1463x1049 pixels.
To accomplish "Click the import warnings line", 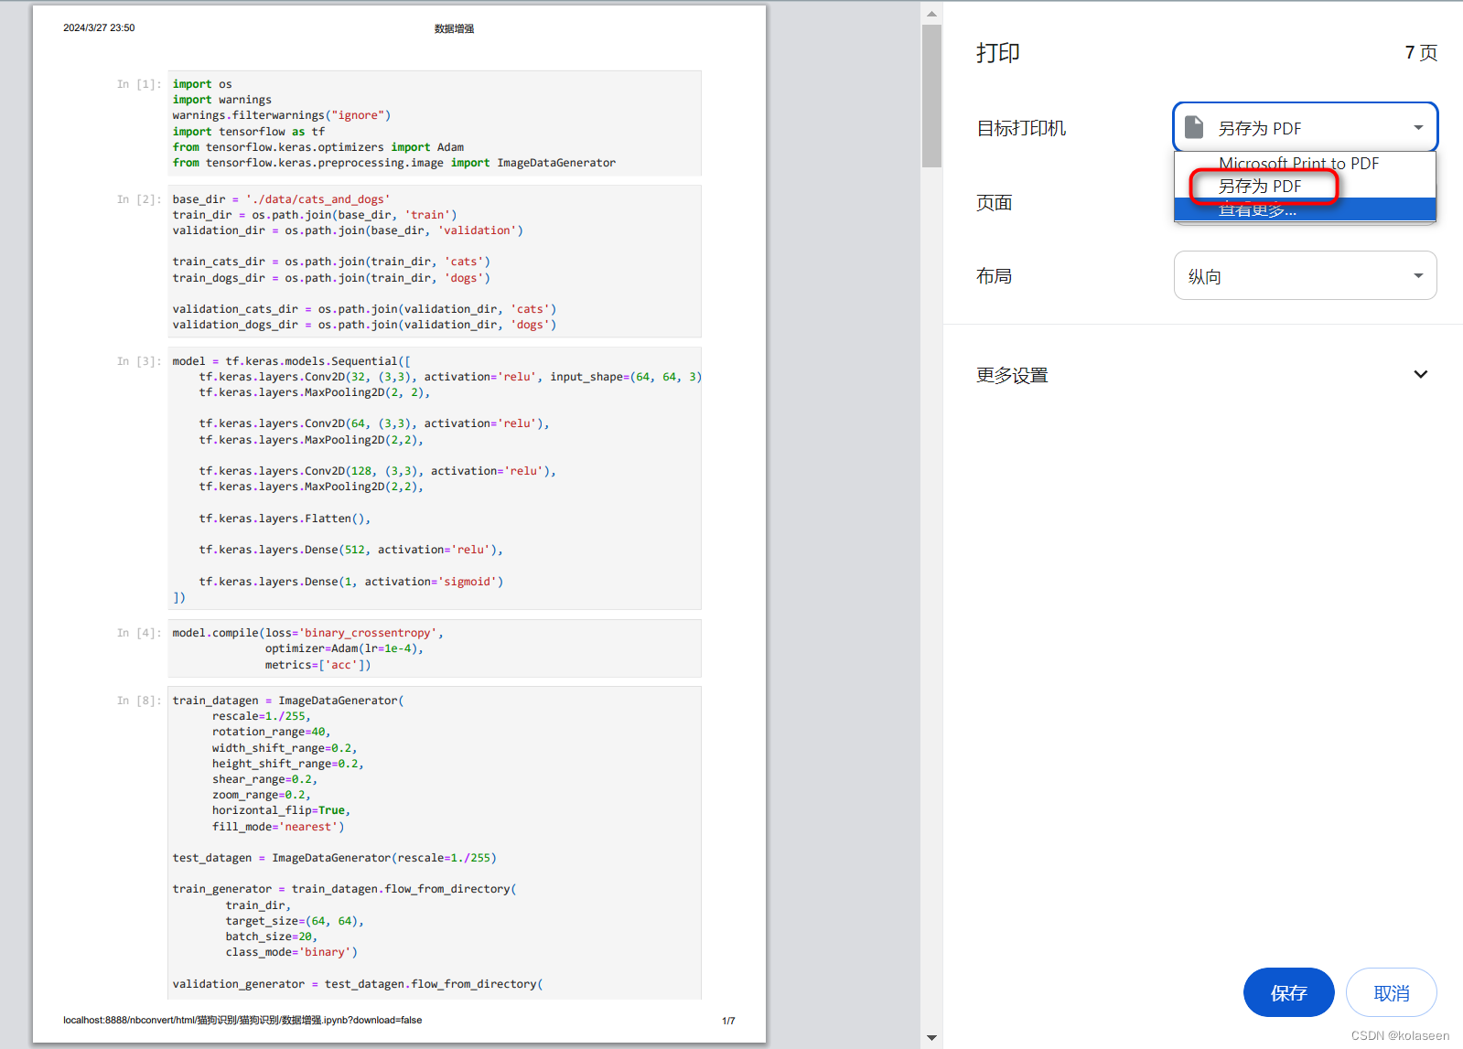I will [222, 100].
